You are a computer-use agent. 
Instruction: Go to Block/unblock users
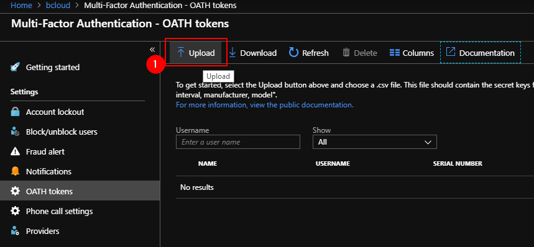pyautogui.click(x=62, y=132)
